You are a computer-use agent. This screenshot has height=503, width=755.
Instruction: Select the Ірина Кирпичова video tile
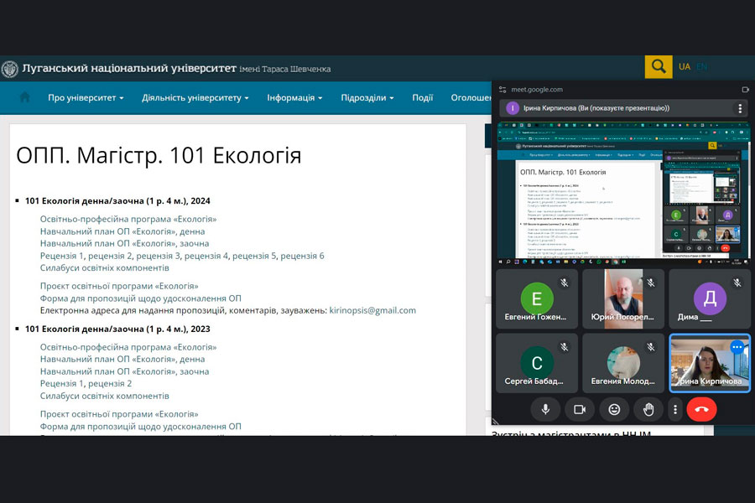pyautogui.click(x=710, y=363)
